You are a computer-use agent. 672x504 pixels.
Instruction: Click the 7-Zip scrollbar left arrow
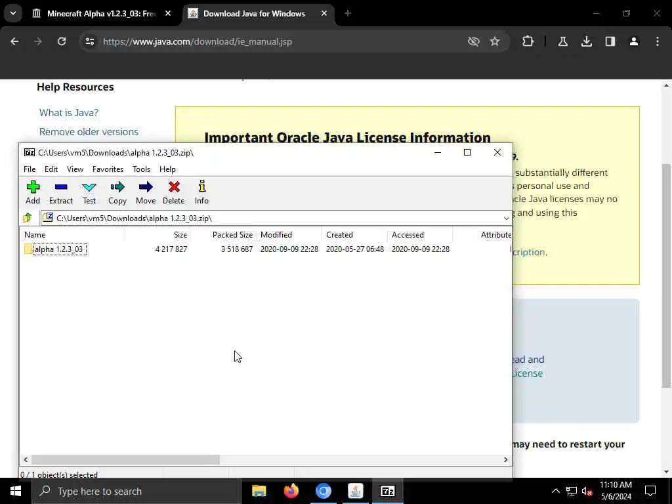(26, 459)
